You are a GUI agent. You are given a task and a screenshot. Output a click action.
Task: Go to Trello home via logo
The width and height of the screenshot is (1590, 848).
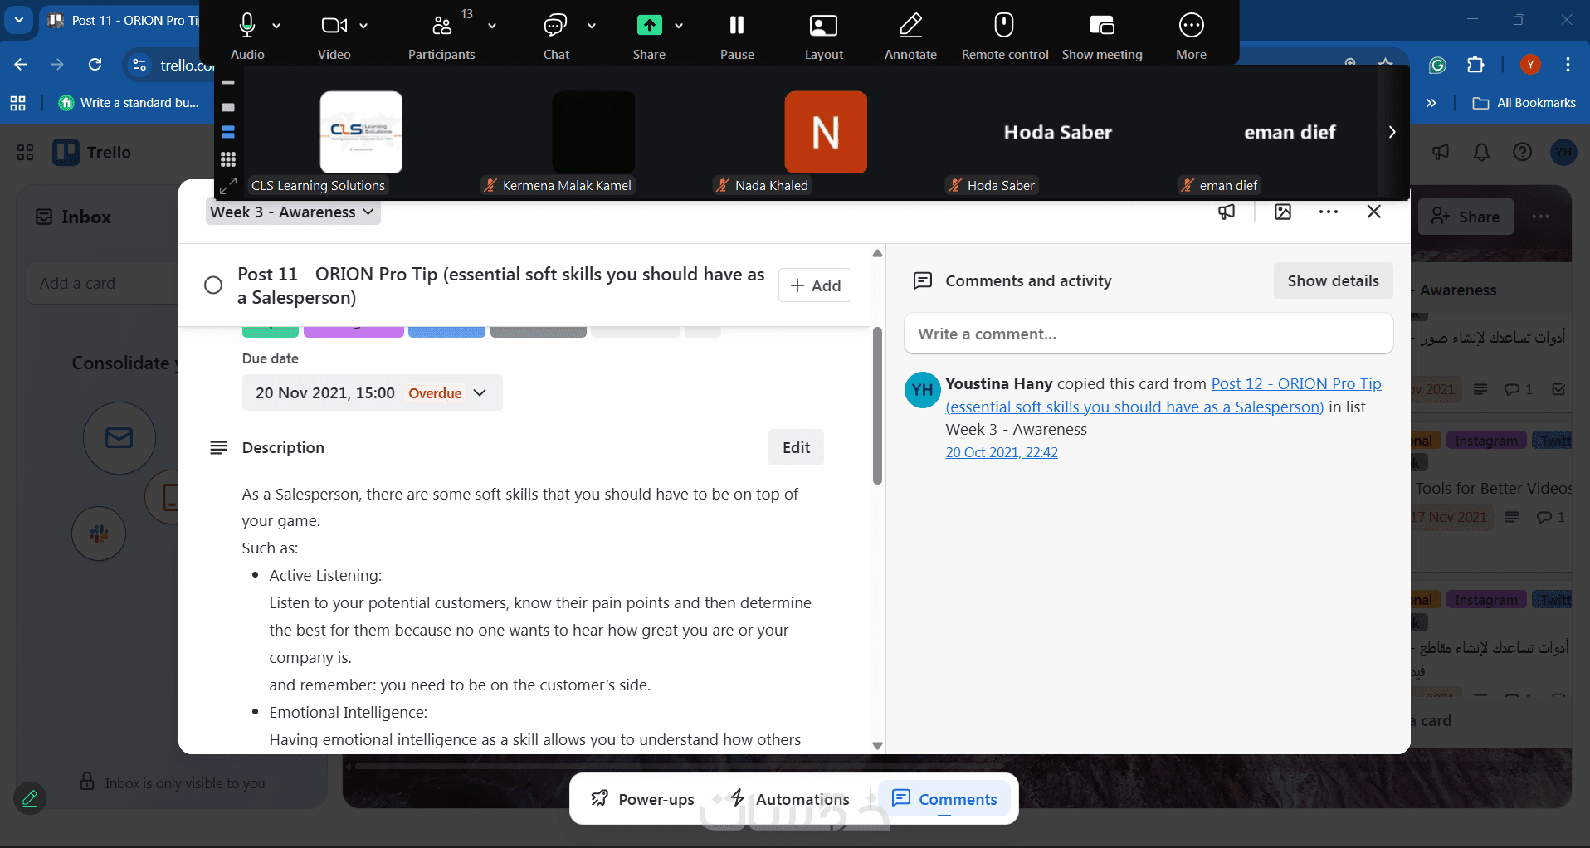(x=92, y=153)
